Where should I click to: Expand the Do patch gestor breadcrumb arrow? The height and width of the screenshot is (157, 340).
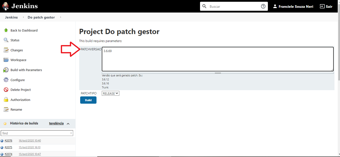[x=61, y=17]
